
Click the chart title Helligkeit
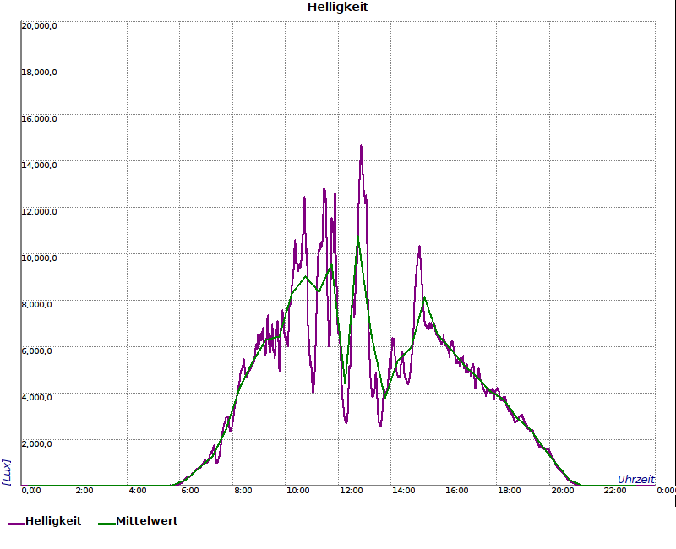pos(337,7)
